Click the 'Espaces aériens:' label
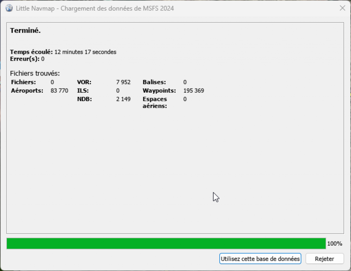This screenshot has width=351, height=271. [155, 102]
